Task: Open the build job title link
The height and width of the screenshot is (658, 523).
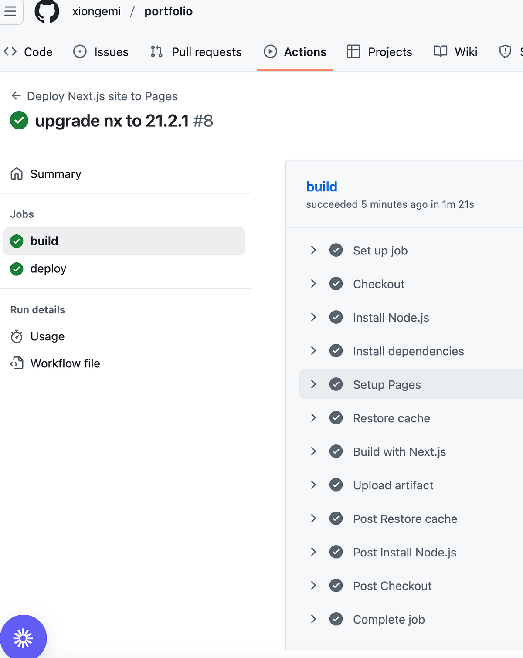Action: click(322, 187)
